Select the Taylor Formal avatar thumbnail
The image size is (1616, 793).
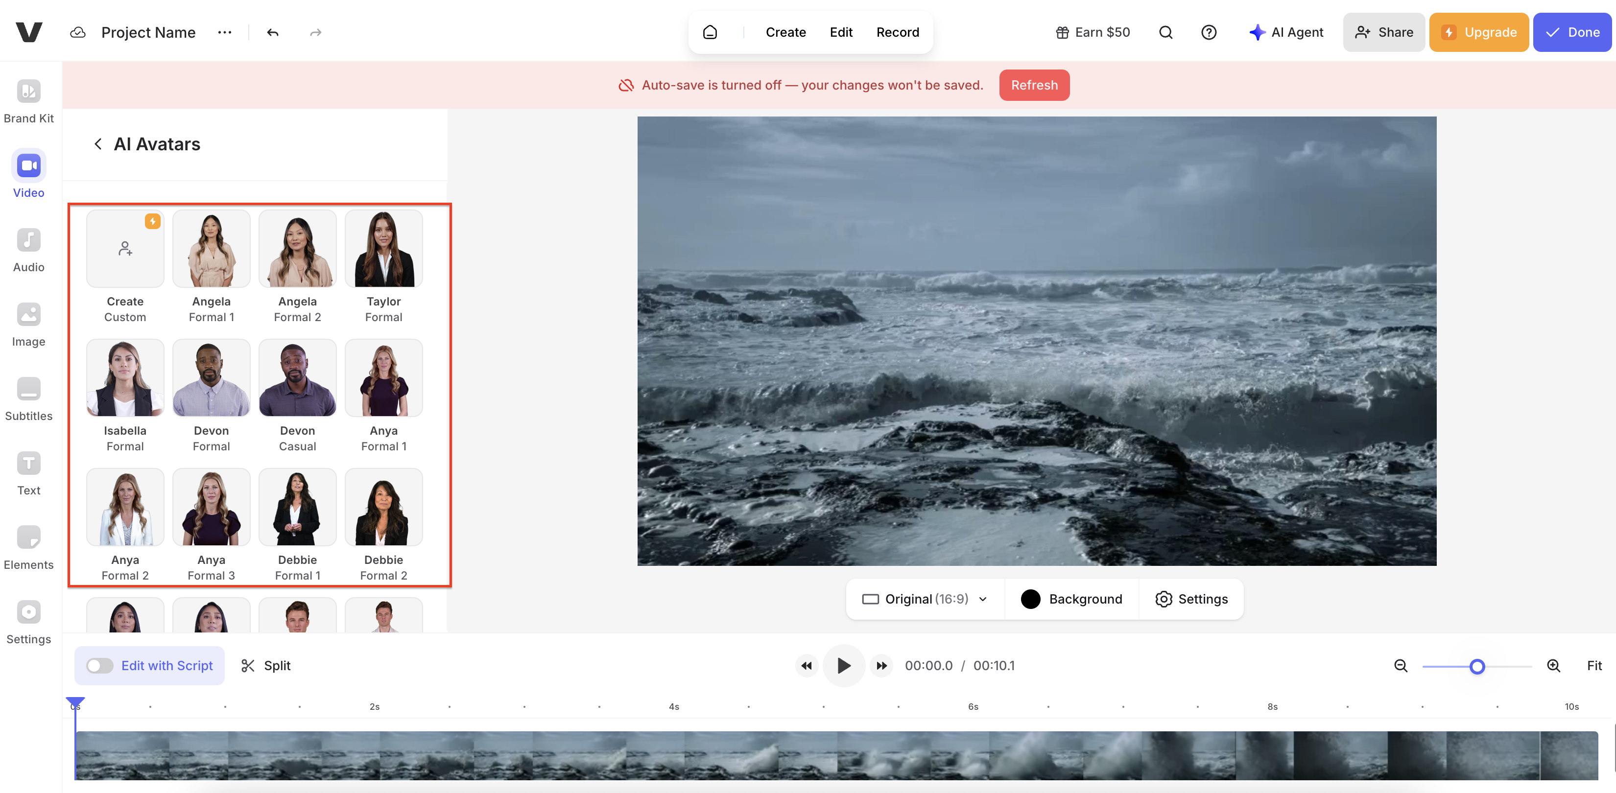point(383,249)
